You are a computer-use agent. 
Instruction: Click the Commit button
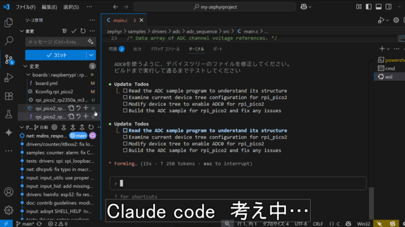pos(56,55)
